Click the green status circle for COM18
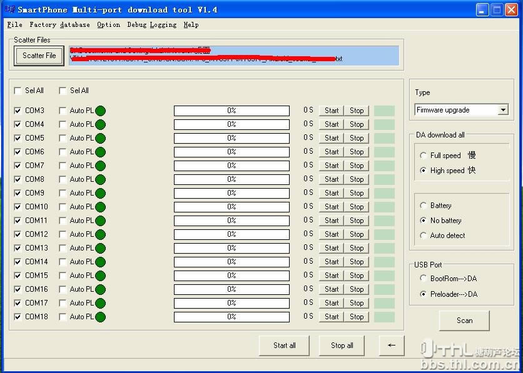Viewport: 523px width, 373px height. (100, 317)
